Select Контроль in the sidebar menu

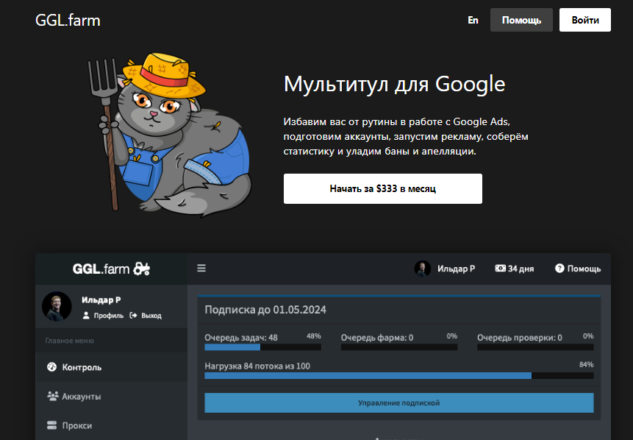112,367
